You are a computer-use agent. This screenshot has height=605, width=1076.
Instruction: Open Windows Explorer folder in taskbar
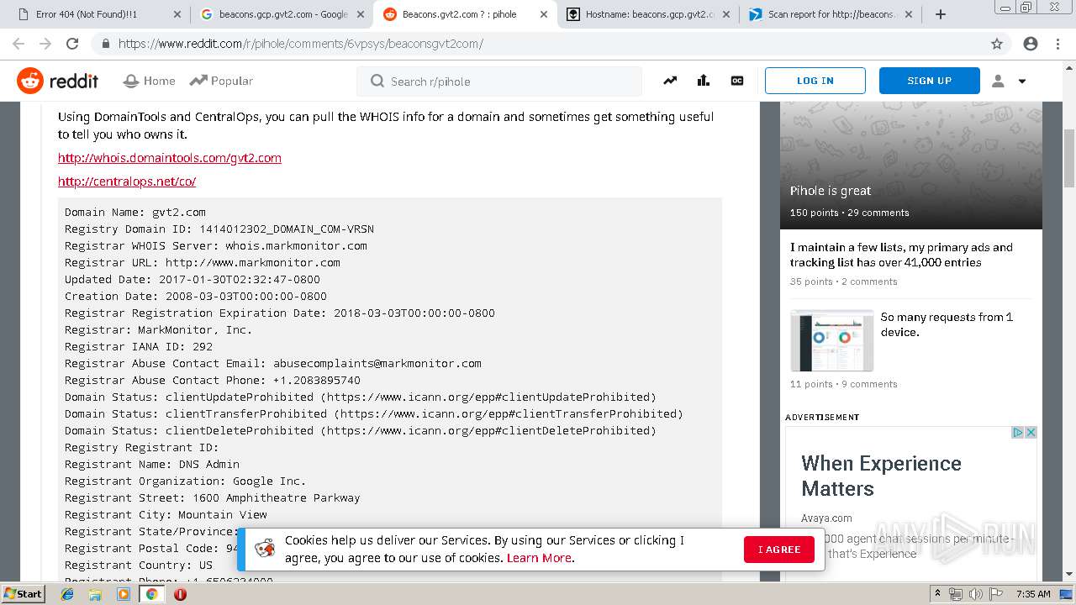95,594
